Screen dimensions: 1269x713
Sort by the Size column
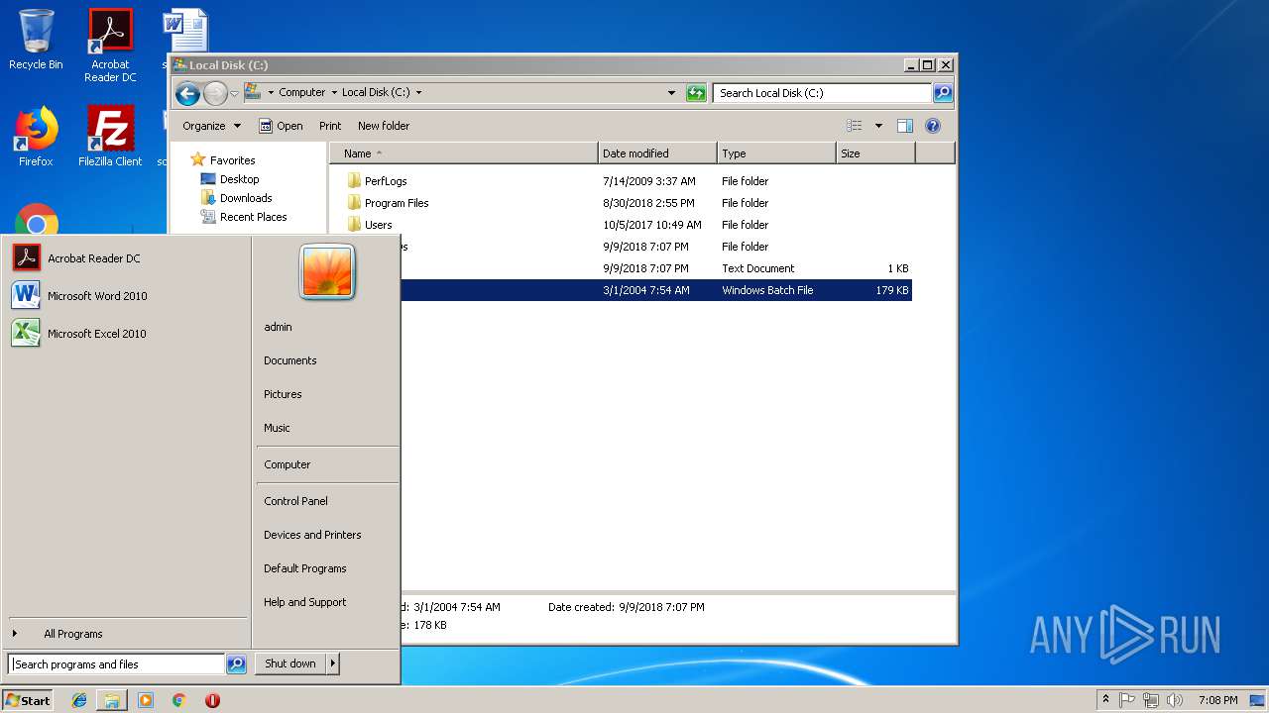tap(875, 153)
